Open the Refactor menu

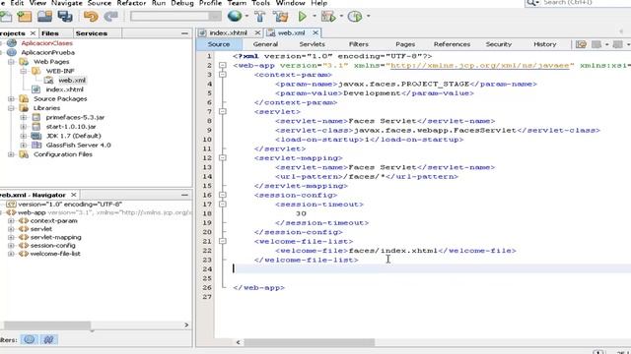coord(131,3)
